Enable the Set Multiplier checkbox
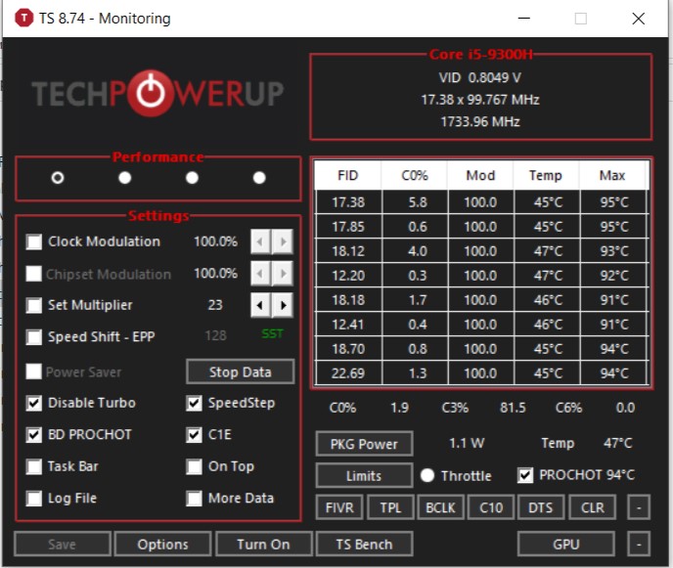Image resolution: width=673 pixels, height=568 pixels. pyautogui.click(x=34, y=305)
